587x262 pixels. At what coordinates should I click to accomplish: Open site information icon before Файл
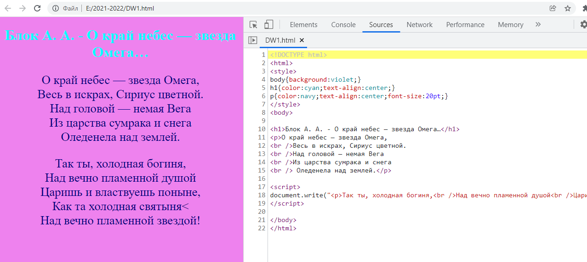pyautogui.click(x=56, y=8)
